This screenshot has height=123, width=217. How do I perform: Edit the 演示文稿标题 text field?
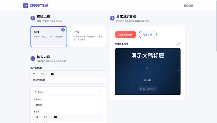pos(68,80)
